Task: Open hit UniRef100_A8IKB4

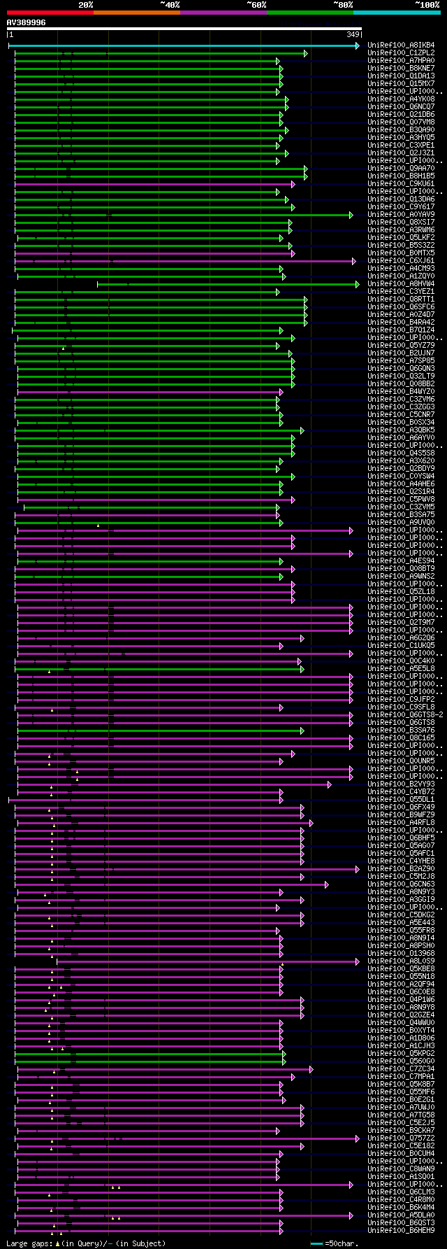Action: coord(402,45)
